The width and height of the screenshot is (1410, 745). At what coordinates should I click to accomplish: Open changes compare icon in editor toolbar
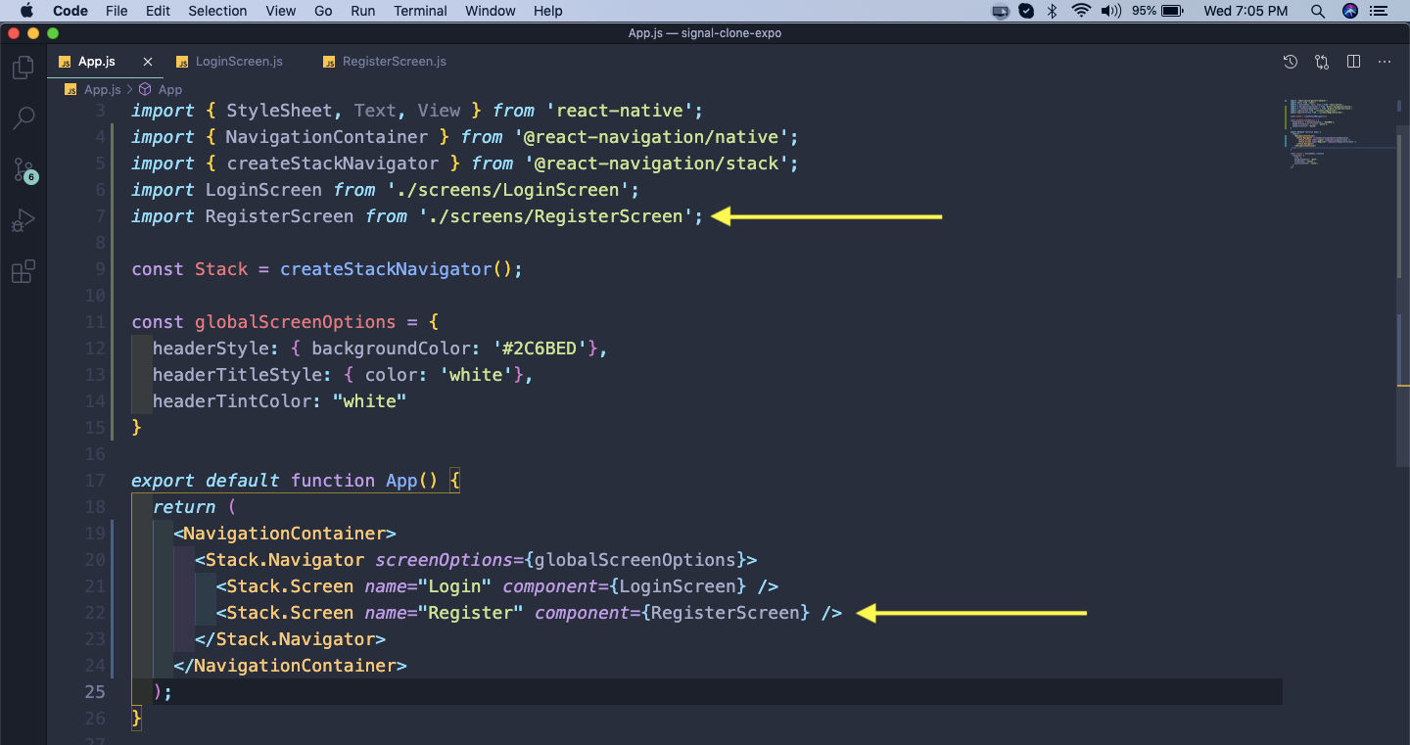click(1322, 62)
